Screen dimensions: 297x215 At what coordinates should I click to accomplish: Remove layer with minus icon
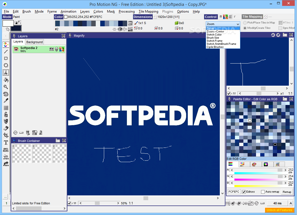[21, 133]
